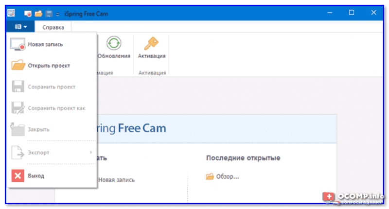This screenshot has height=209, width=389.
Task: Click the folder icon next to Открыть проект
Action: pyautogui.click(x=18, y=65)
